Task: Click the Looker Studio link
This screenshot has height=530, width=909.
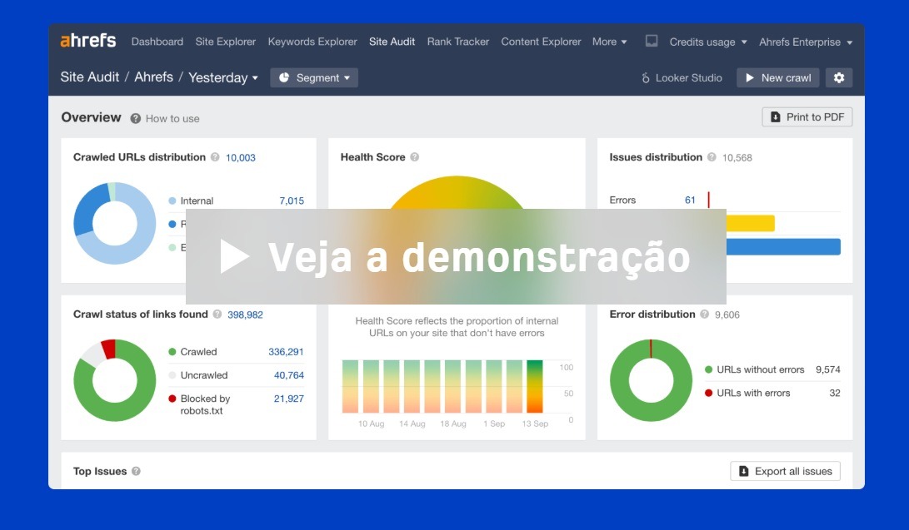Action: click(689, 77)
